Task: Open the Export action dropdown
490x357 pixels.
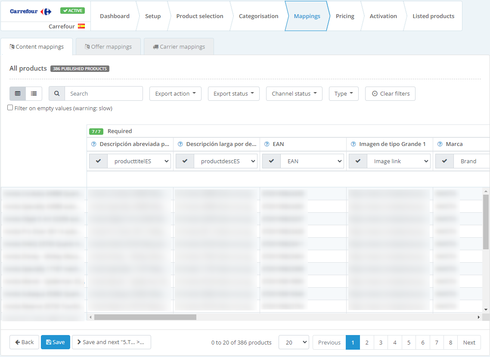Action: coord(175,93)
